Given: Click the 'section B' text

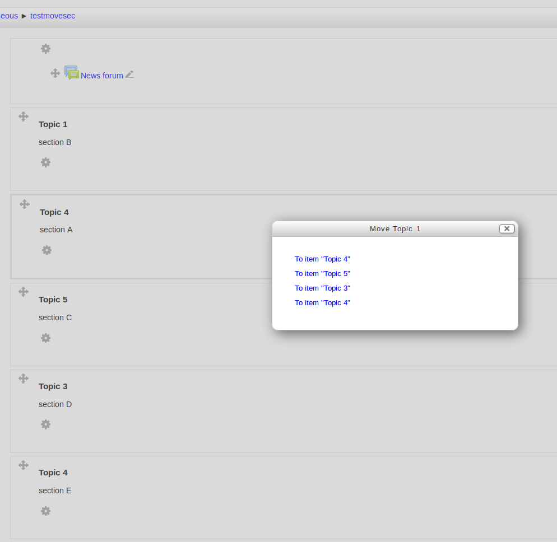Looking at the screenshot, I should [x=55, y=142].
